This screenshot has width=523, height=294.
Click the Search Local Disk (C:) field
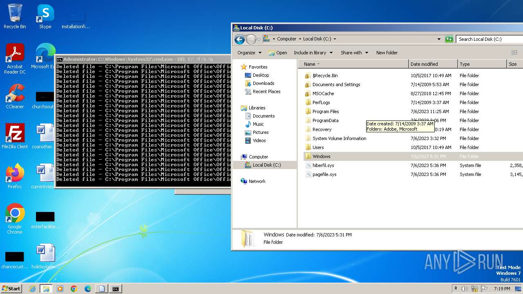(x=489, y=39)
